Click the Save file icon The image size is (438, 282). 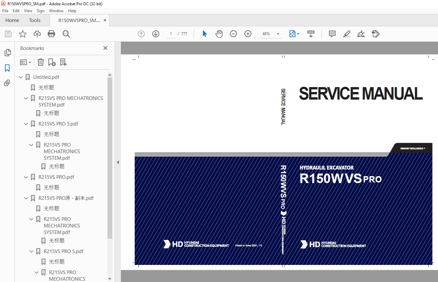(x=8, y=34)
